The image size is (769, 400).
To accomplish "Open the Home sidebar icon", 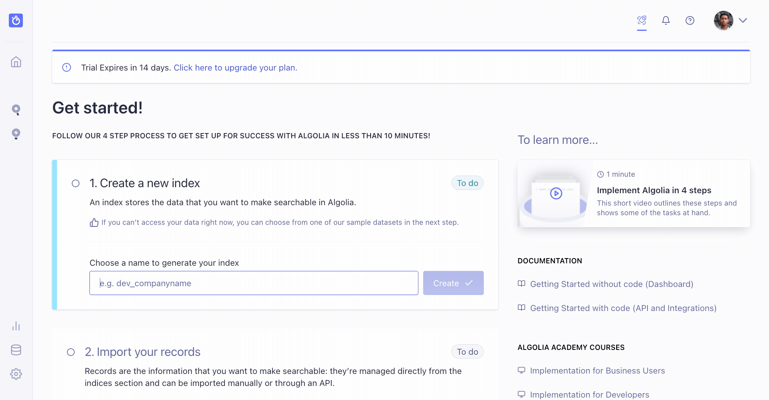I will pos(16,62).
